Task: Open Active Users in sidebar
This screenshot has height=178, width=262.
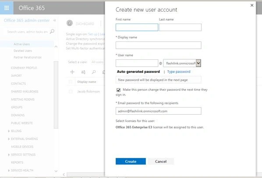Action: 22,44
